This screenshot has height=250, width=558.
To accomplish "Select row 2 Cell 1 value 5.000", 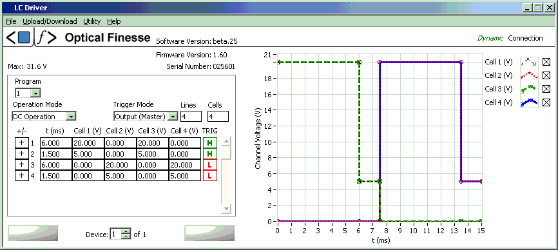I will tap(88, 153).
